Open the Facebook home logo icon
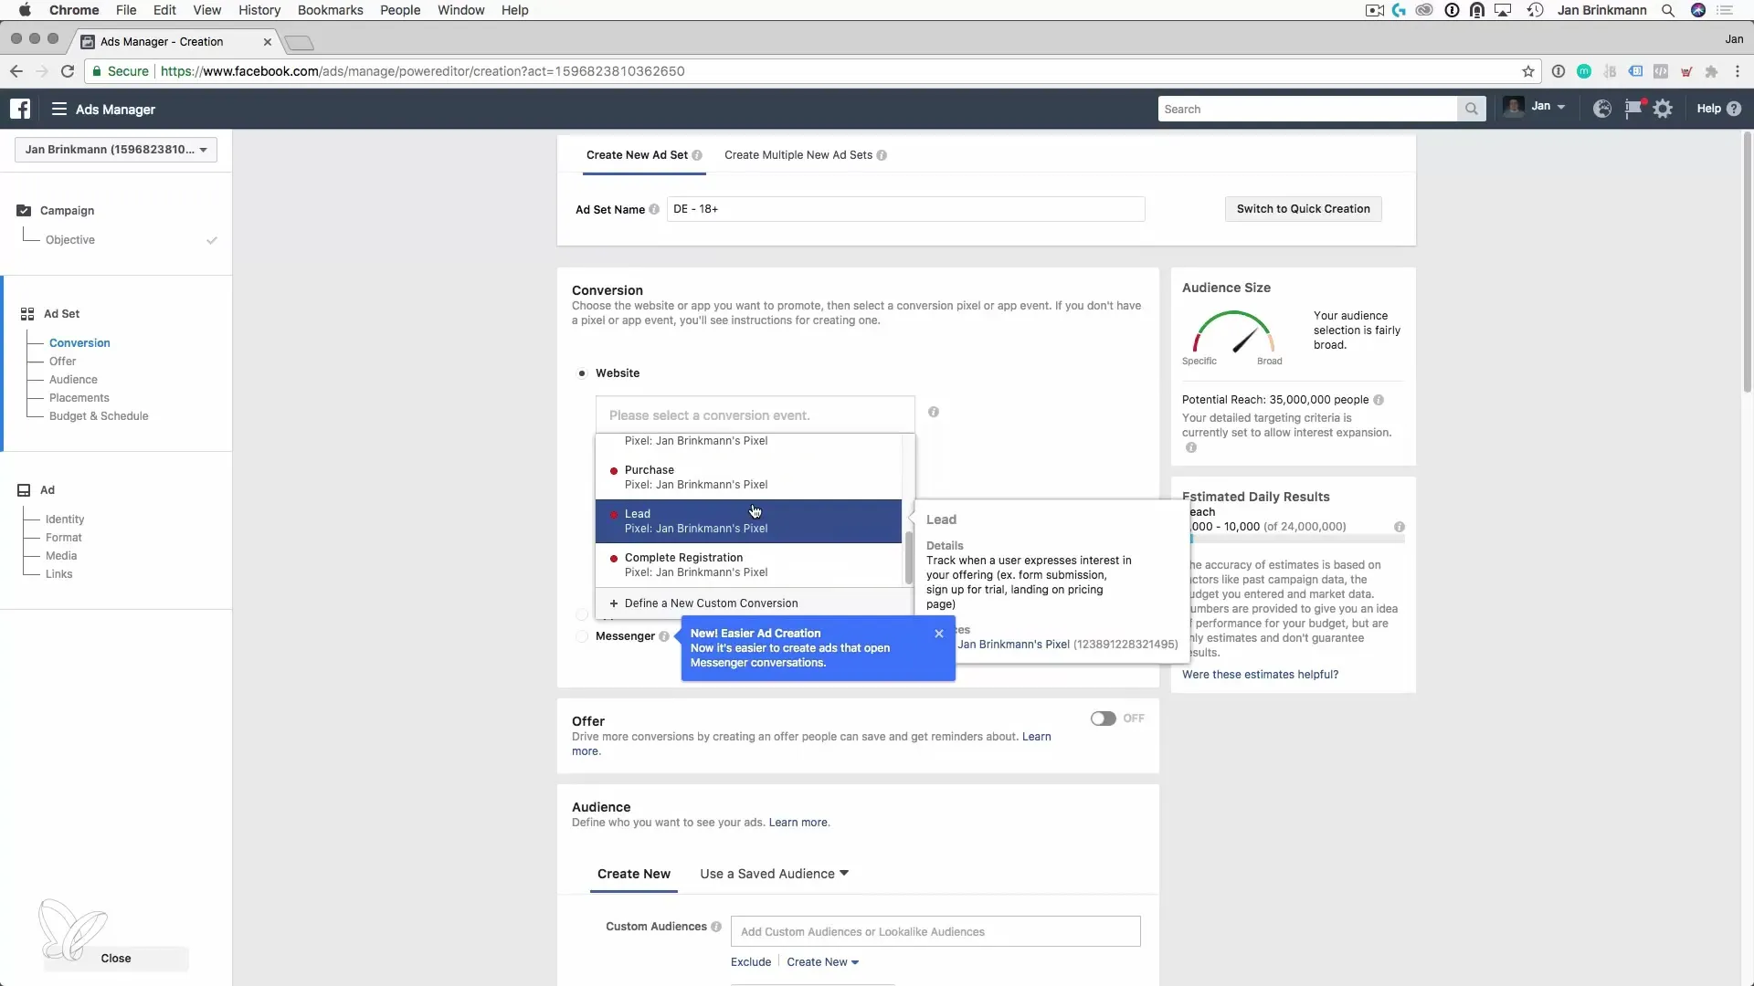 click(20, 109)
